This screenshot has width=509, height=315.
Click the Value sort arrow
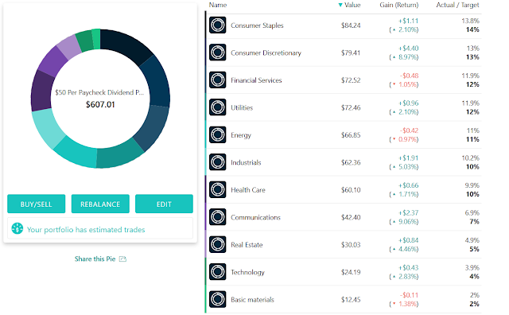[x=340, y=5]
